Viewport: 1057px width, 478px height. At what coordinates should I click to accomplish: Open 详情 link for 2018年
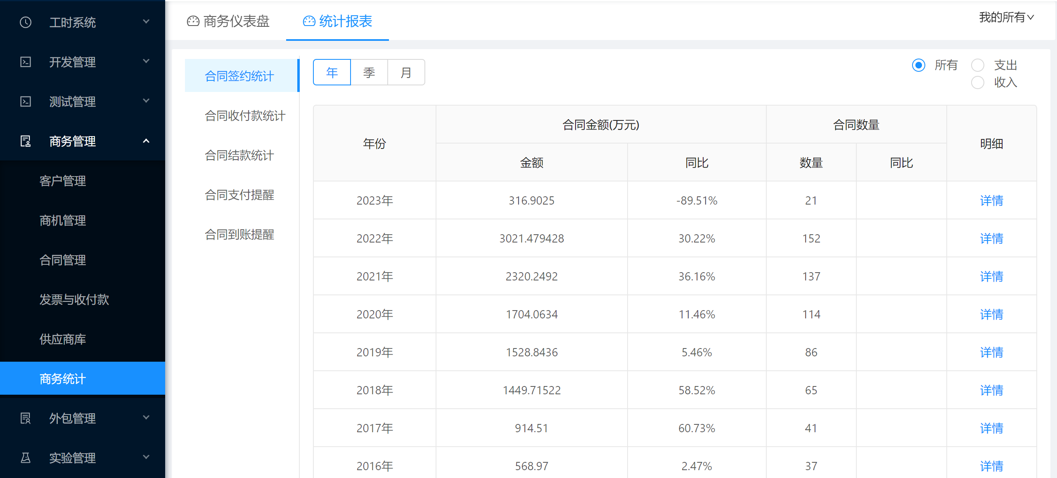991,390
